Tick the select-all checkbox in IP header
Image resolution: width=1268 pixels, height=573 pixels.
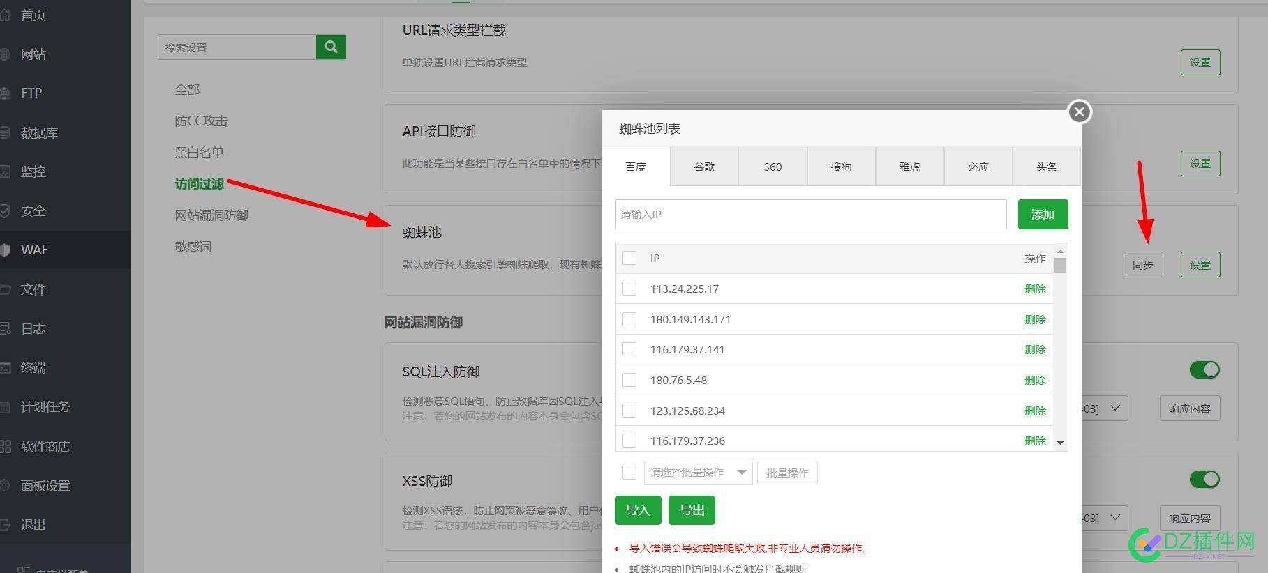pyautogui.click(x=629, y=258)
